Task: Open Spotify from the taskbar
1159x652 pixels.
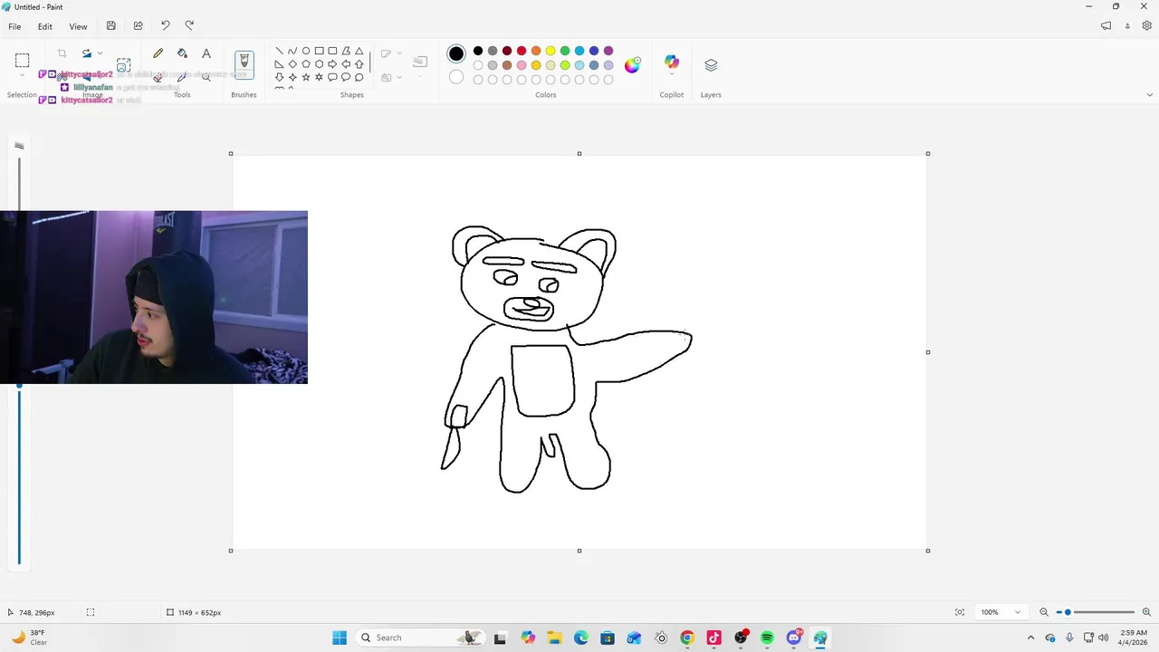Action: 767,638
